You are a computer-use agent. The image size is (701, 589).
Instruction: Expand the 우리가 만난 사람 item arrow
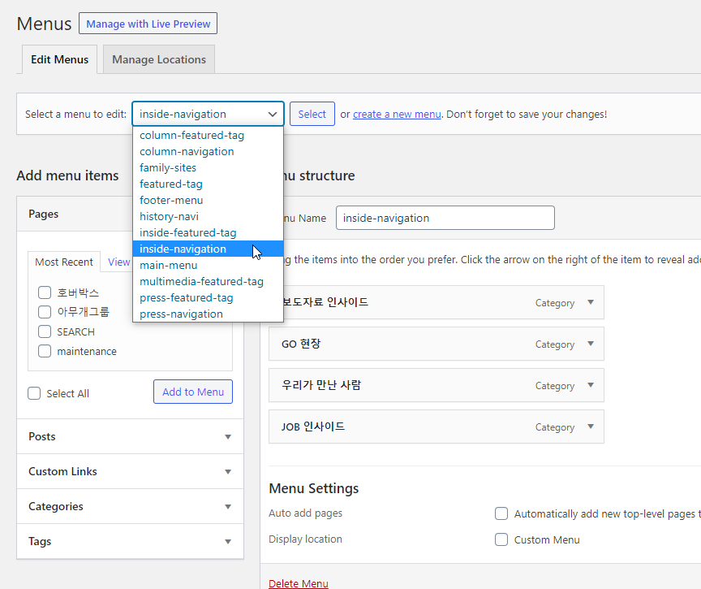click(591, 385)
